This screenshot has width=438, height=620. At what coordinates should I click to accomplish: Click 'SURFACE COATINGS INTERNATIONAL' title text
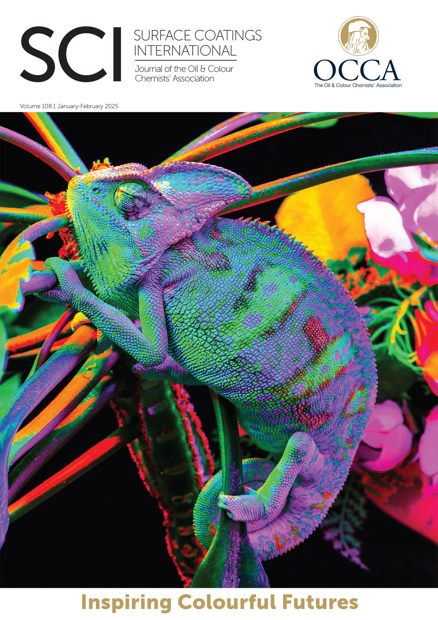tap(197, 43)
